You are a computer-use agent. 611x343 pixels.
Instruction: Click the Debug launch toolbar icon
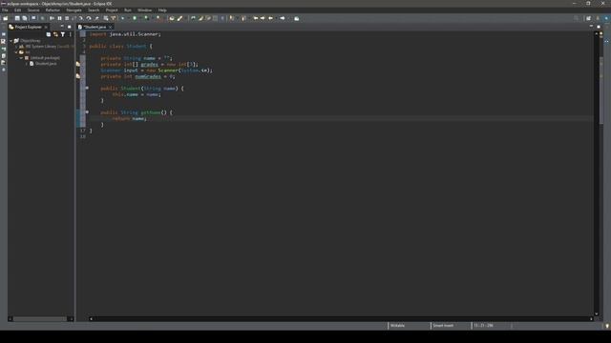tap(123, 18)
